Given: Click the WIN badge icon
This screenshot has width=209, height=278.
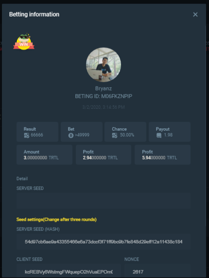Looking at the screenshot, I should click(24, 41).
